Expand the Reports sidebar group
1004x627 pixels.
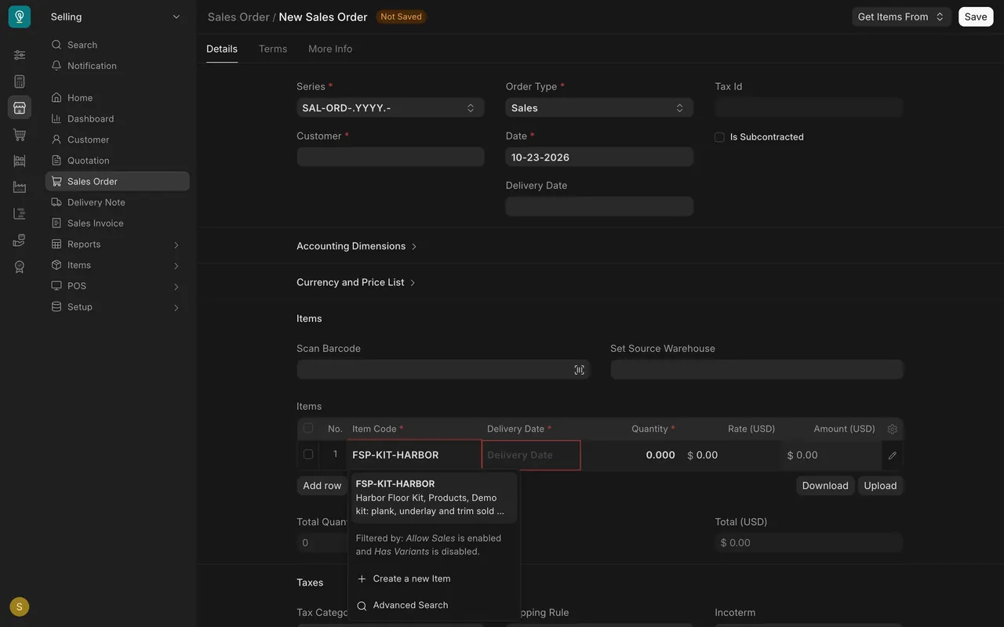118,244
